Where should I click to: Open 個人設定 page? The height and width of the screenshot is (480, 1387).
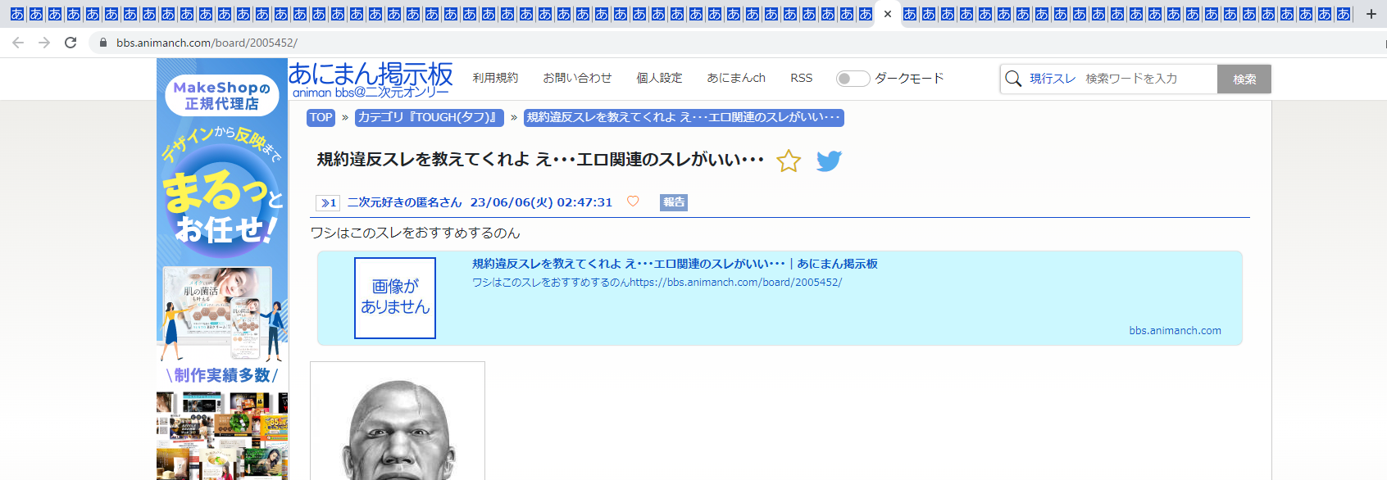(x=659, y=78)
